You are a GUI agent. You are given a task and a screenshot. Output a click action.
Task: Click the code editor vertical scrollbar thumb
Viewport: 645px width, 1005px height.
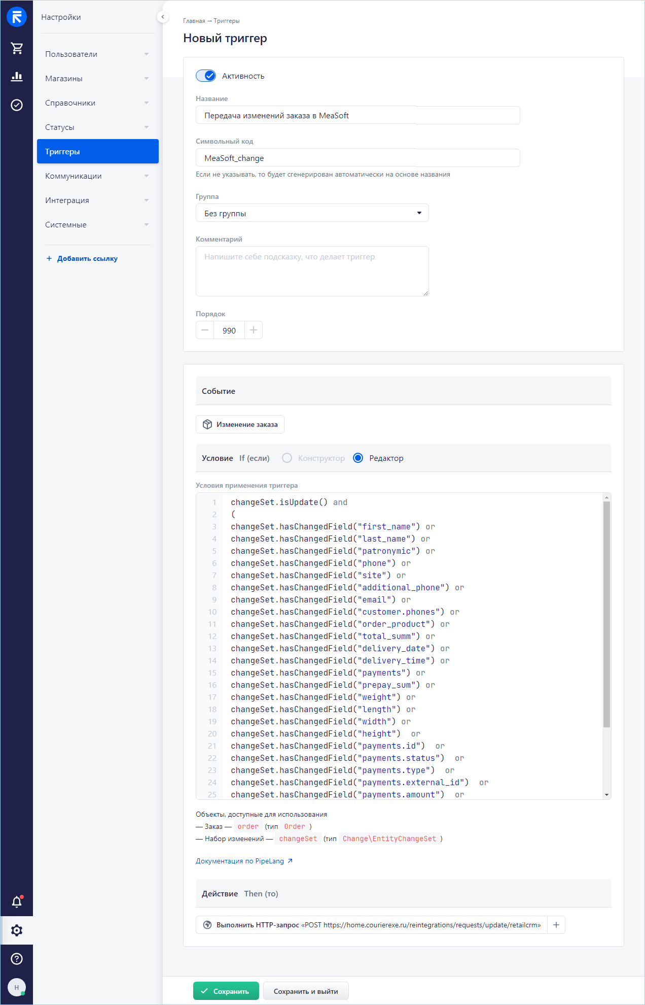click(x=606, y=614)
